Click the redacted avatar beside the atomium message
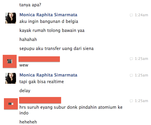The width and height of the screenshot is (151, 125). [x=11, y=104]
